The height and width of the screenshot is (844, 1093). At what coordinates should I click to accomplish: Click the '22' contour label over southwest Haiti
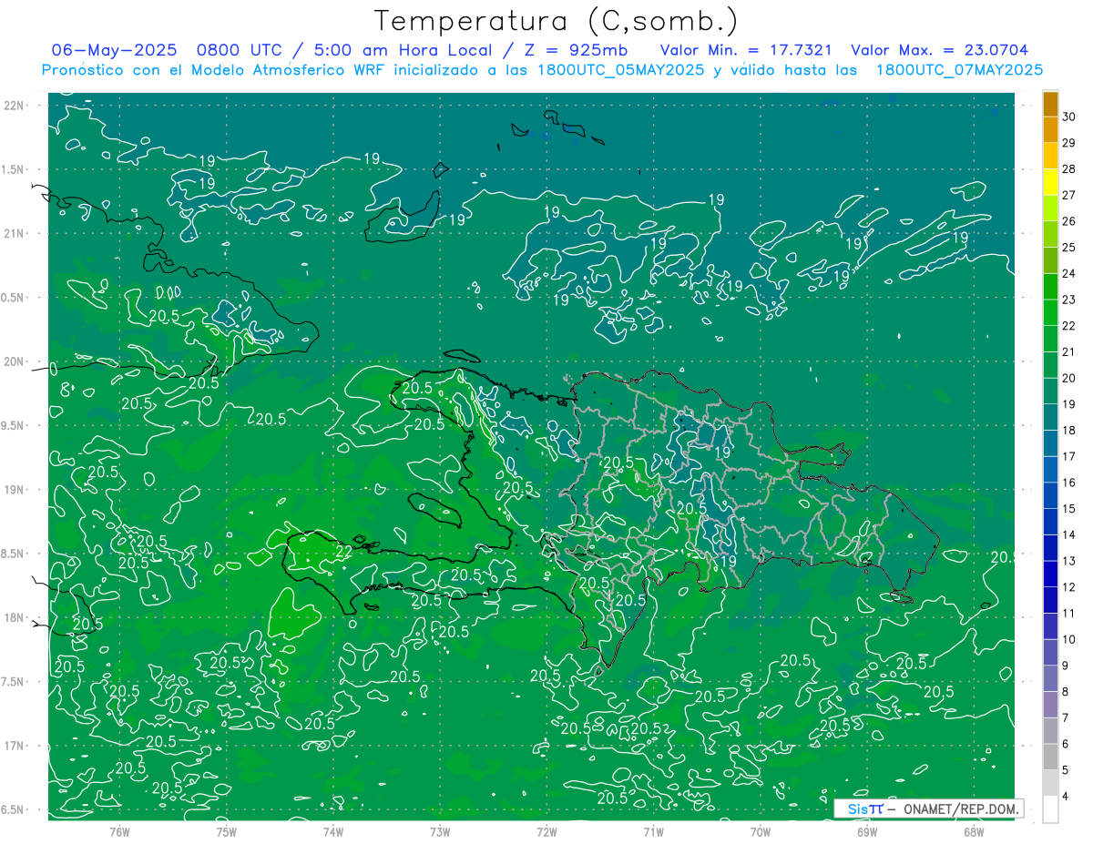pyautogui.click(x=344, y=552)
